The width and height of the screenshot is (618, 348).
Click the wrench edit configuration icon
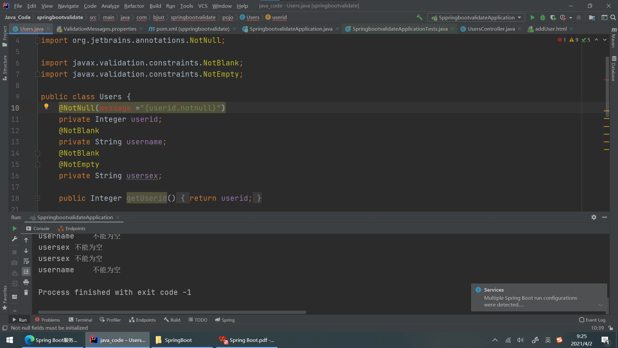click(14, 239)
